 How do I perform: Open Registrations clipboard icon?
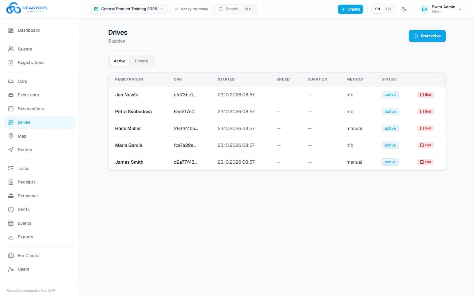tap(11, 63)
